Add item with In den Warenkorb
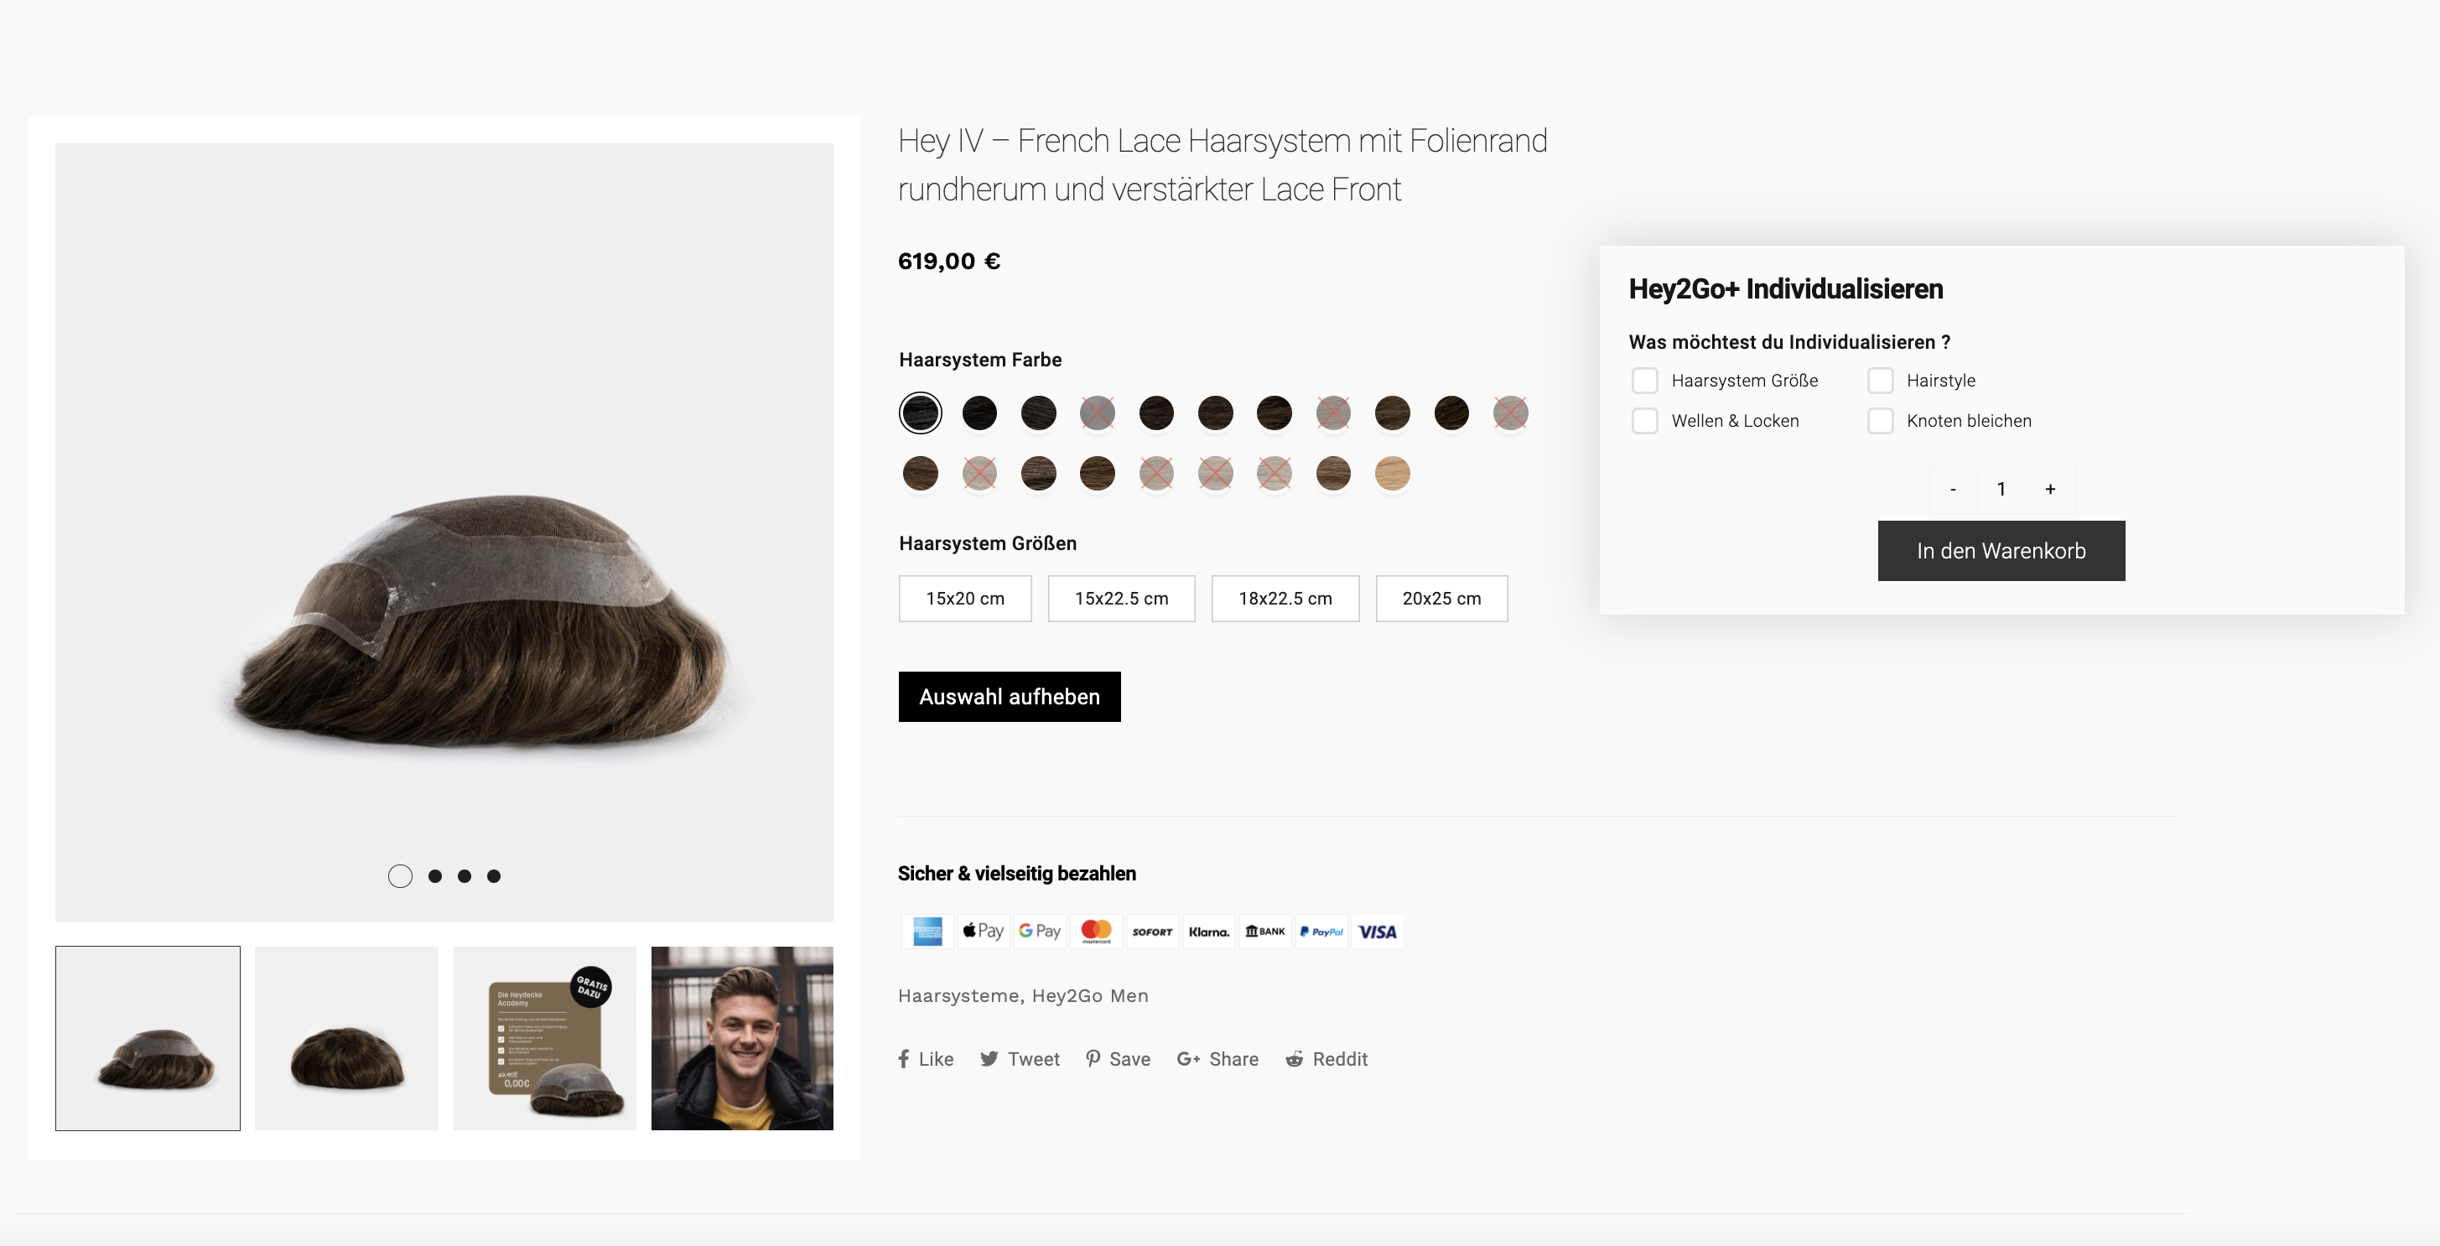Screen dimensions: 2440x1246 (2001, 551)
